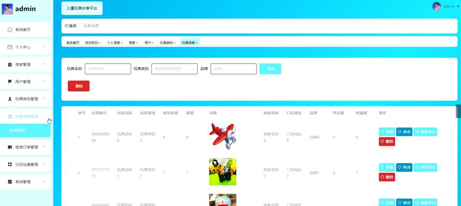Viewport: 461px width, 206px height.
Task: Click the yellow truck cover thumbnail
Action: pos(223,172)
